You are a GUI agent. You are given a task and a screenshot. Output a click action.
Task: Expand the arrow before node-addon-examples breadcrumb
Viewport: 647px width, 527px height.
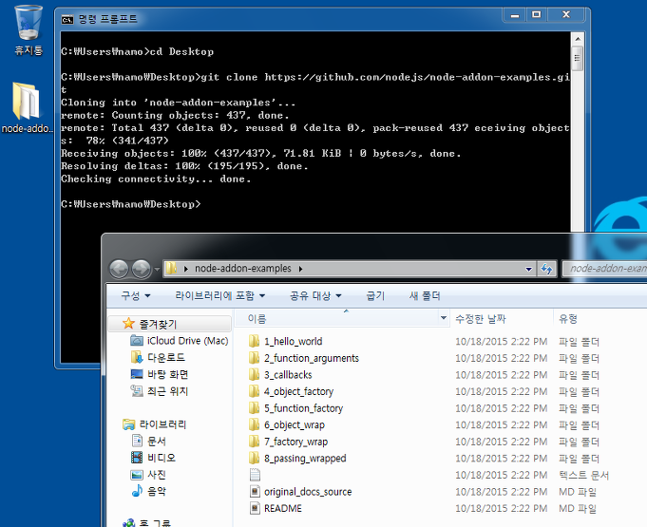tap(186, 269)
